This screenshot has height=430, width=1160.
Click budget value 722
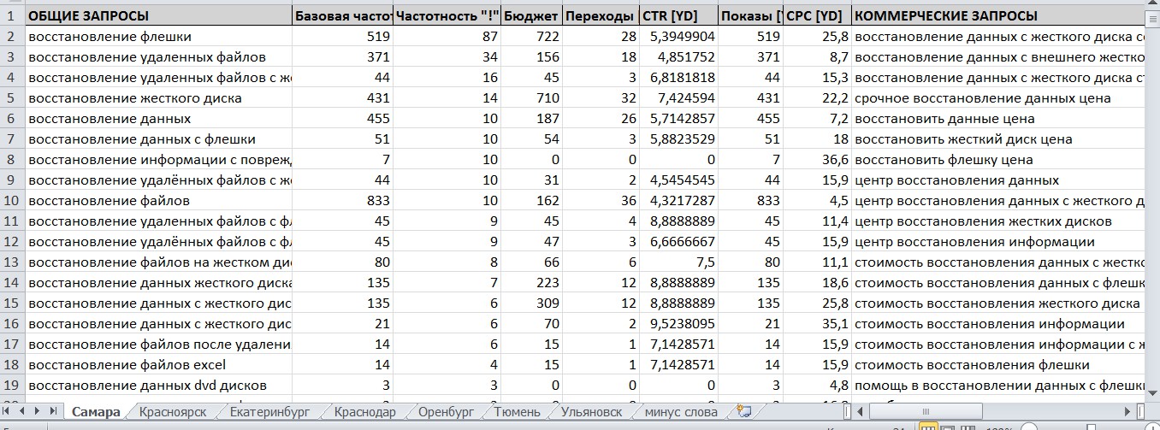532,36
